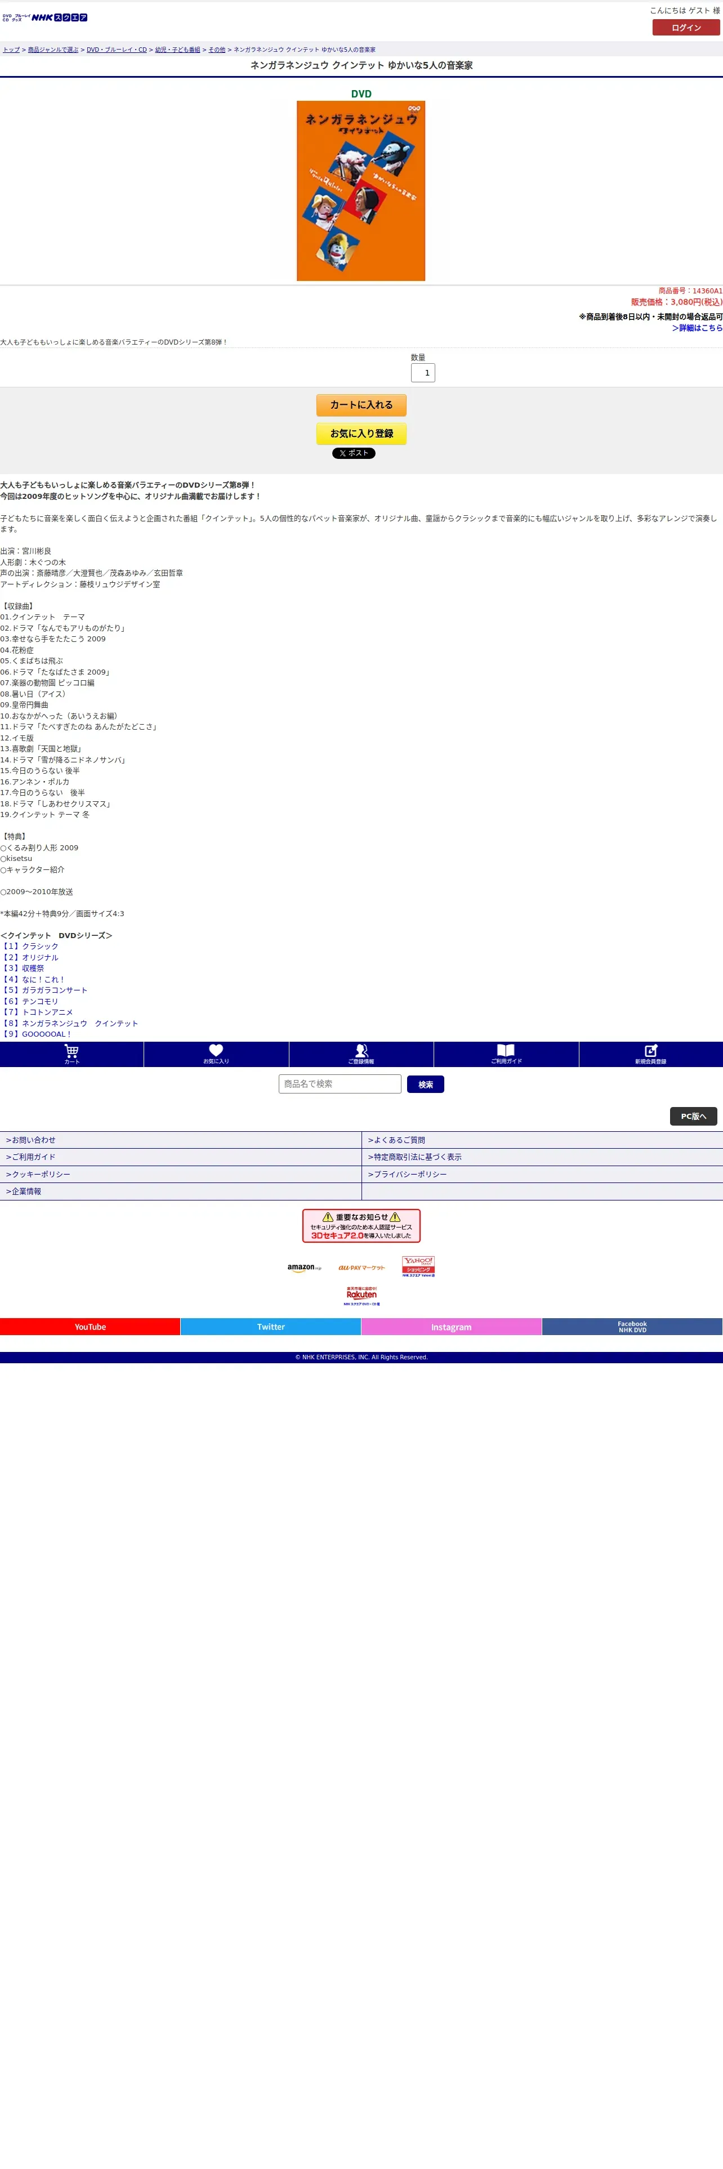The width and height of the screenshot is (723, 2169).
Task: Open the Facebook NHK DVD button
Action: 632,1327
